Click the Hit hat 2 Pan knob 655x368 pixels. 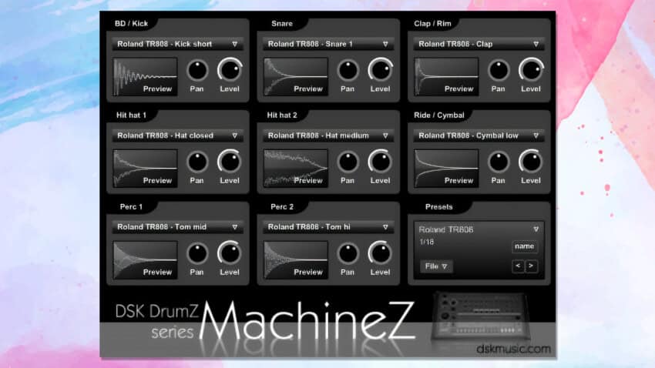(348, 162)
